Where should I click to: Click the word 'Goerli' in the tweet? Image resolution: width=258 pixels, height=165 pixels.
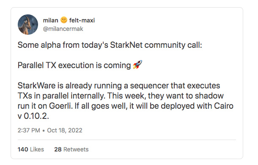(x=61, y=106)
